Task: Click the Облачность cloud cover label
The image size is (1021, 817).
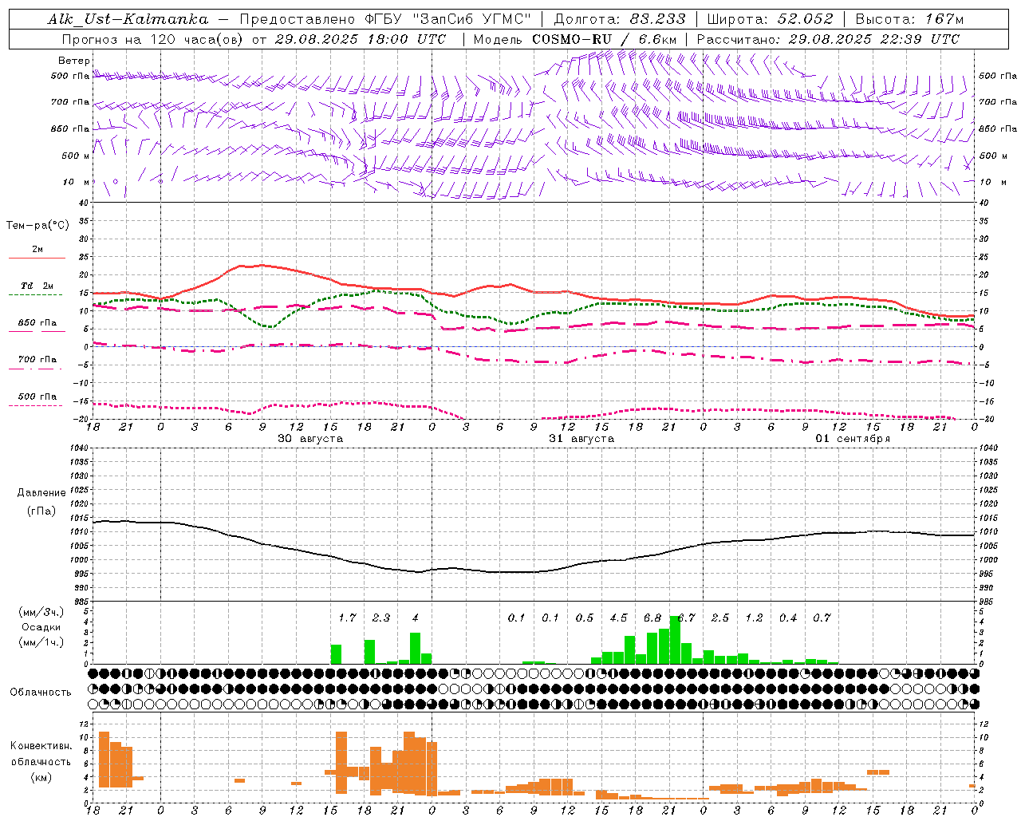Action: point(41,693)
